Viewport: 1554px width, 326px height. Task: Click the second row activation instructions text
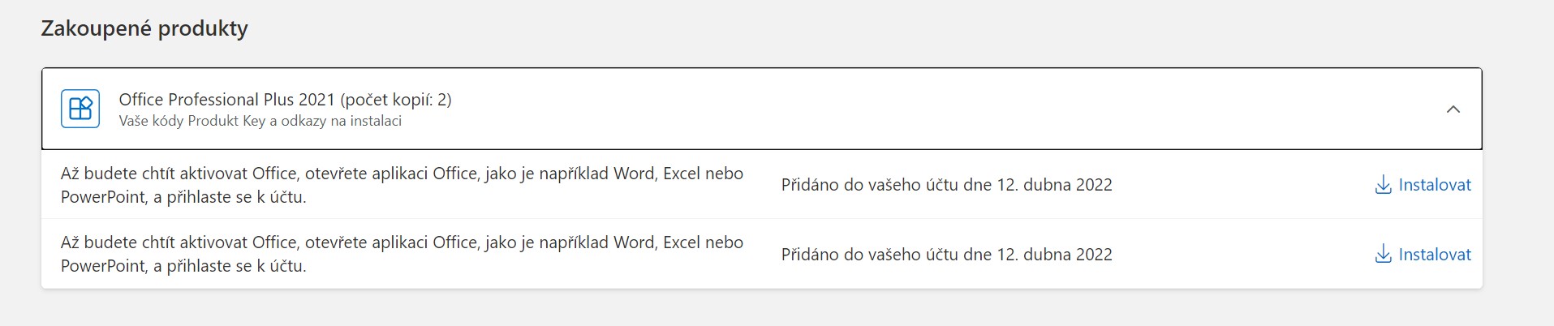point(402,254)
